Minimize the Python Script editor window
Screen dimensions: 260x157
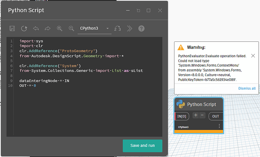[x=128, y=11]
